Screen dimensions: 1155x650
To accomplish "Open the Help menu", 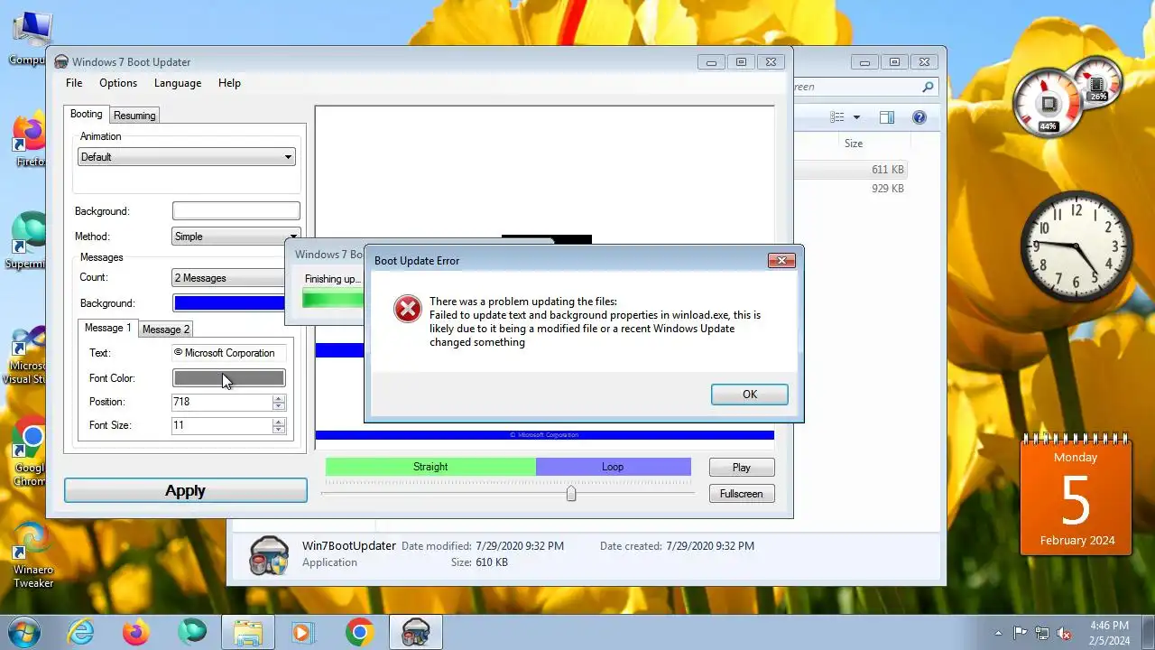I will click(x=229, y=83).
